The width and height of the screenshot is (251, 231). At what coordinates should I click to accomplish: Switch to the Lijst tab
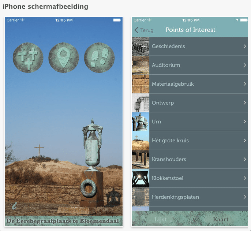(x=161, y=219)
